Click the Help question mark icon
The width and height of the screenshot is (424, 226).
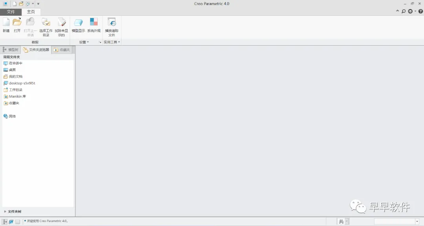pos(420,11)
